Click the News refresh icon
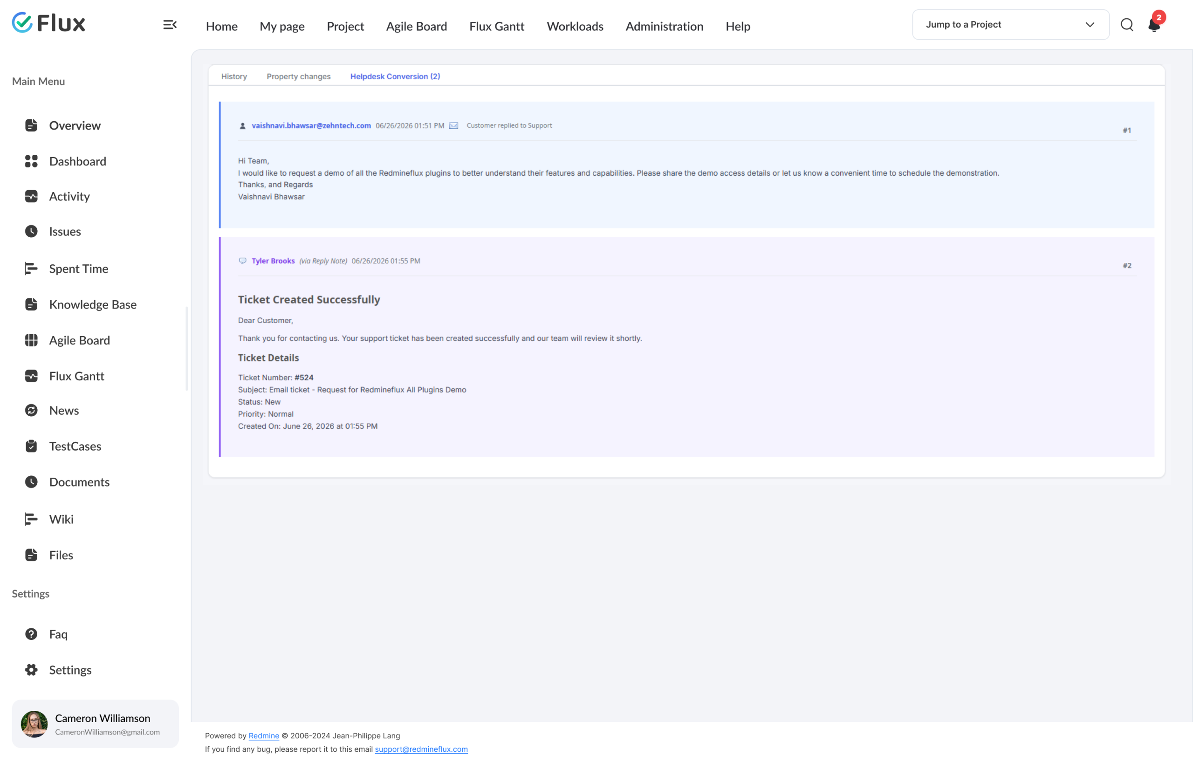This screenshot has width=1193, height=763. point(31,410)
